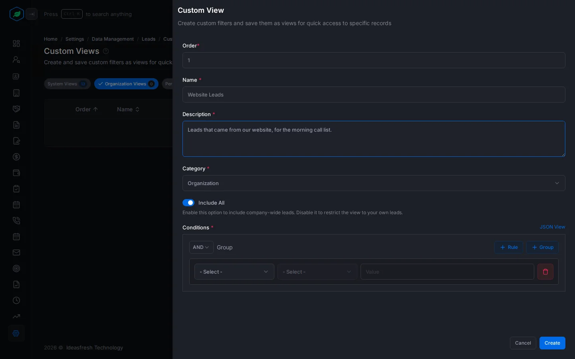Screen dimensions: 575x359
Task: Open the first rule field Select dropdown
Action: (234, 272)
